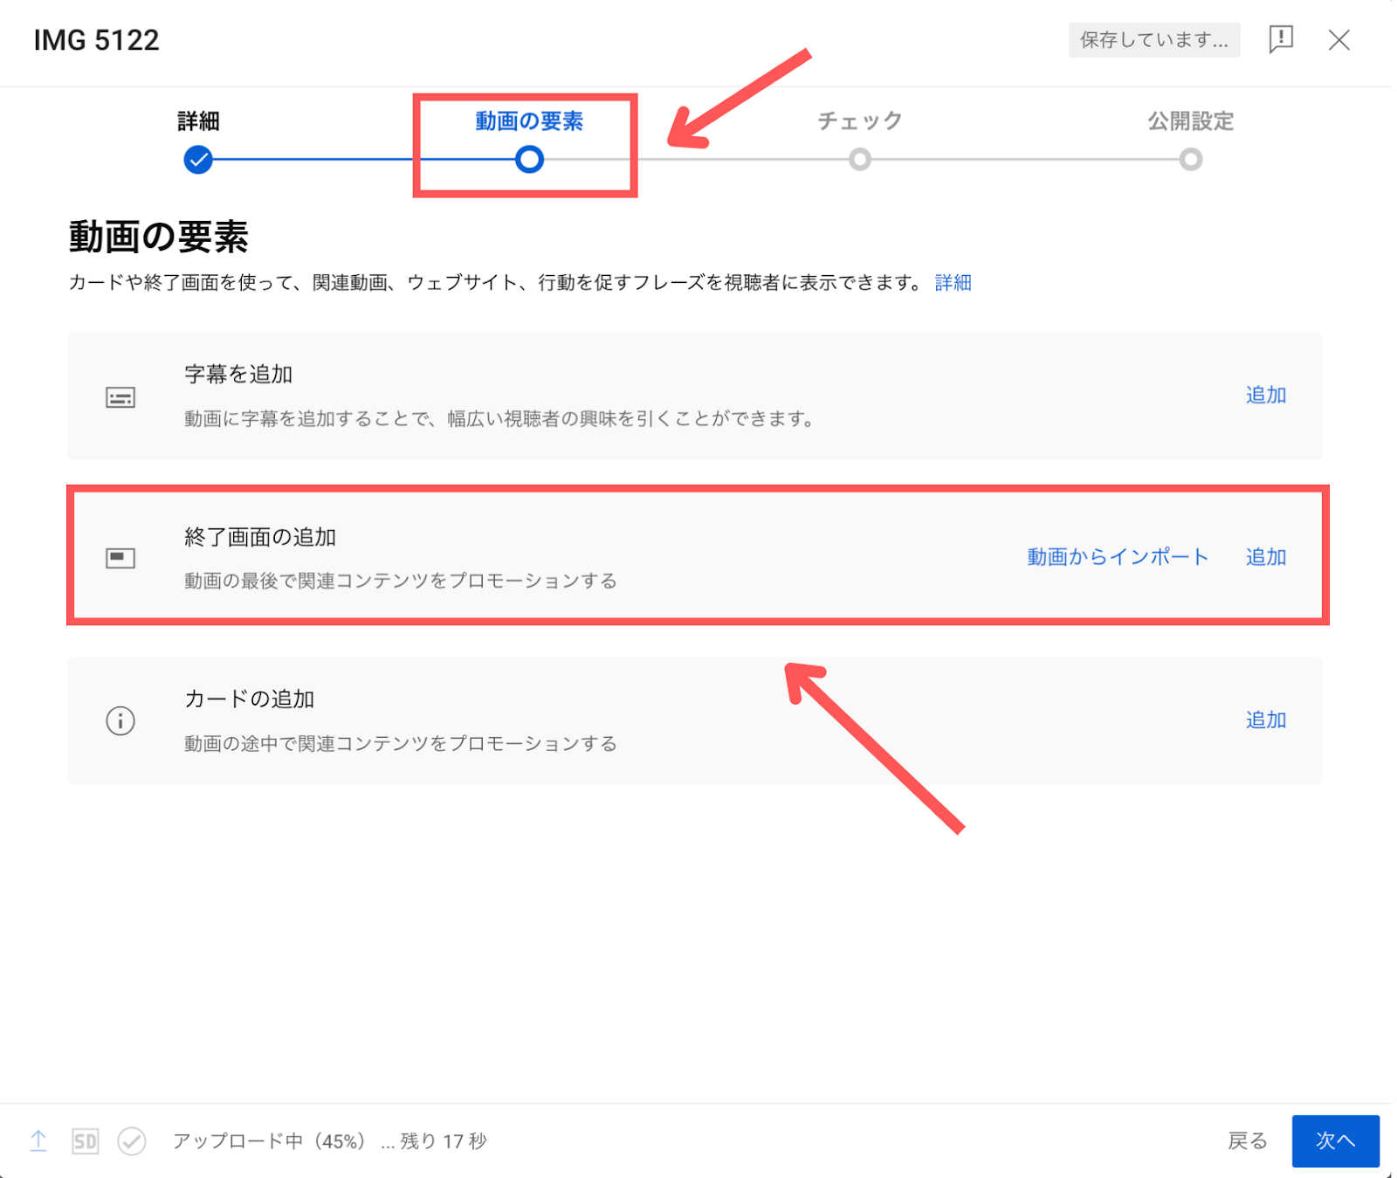This screenshot has height=1178, width=1397.
Task: Click the 動画に字幕を追加することで description text
Action: [x=499, y=419]
